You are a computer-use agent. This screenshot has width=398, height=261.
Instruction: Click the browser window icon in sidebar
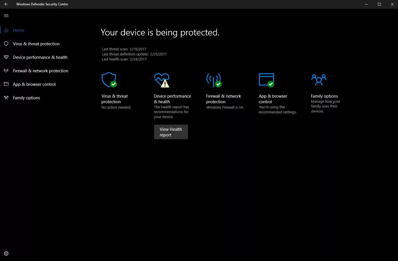(x=6, y=84)
